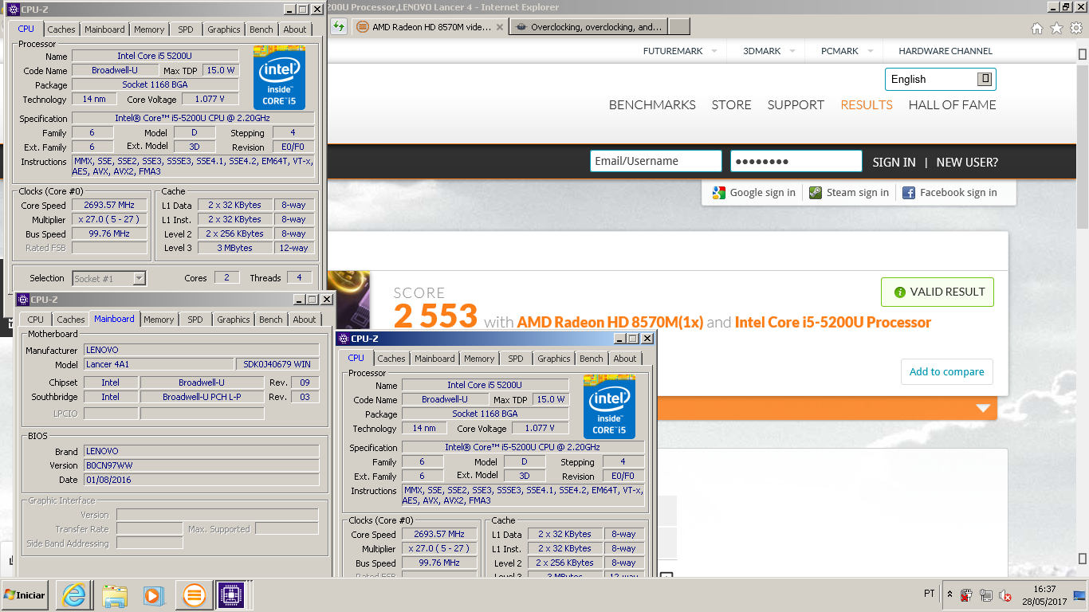Select the BIOS date 01/08/2016 field

pos(201,480)
